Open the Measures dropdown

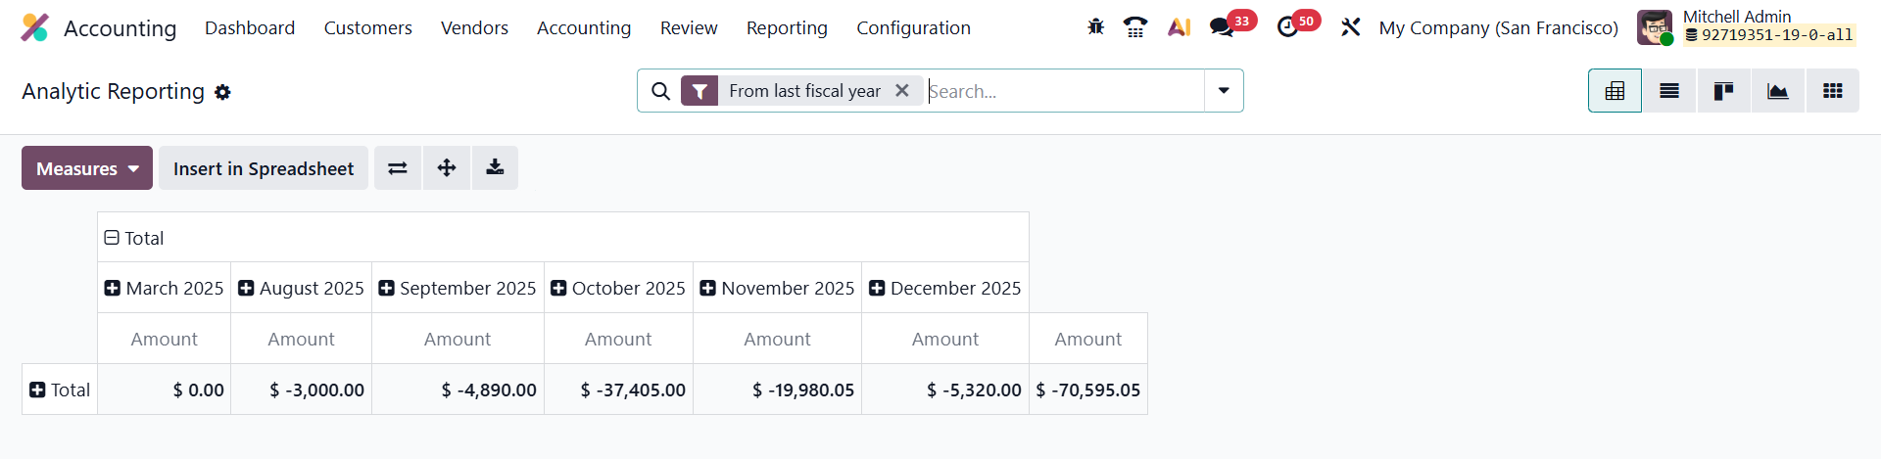coord(87,168)
